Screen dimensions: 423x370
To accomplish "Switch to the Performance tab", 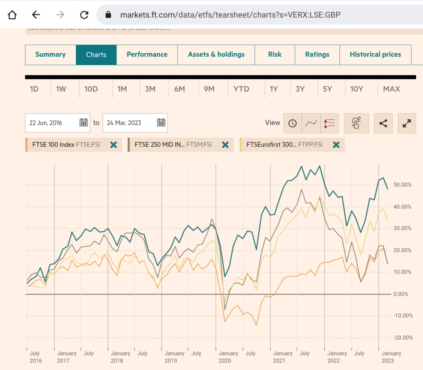I will (147, 55).
